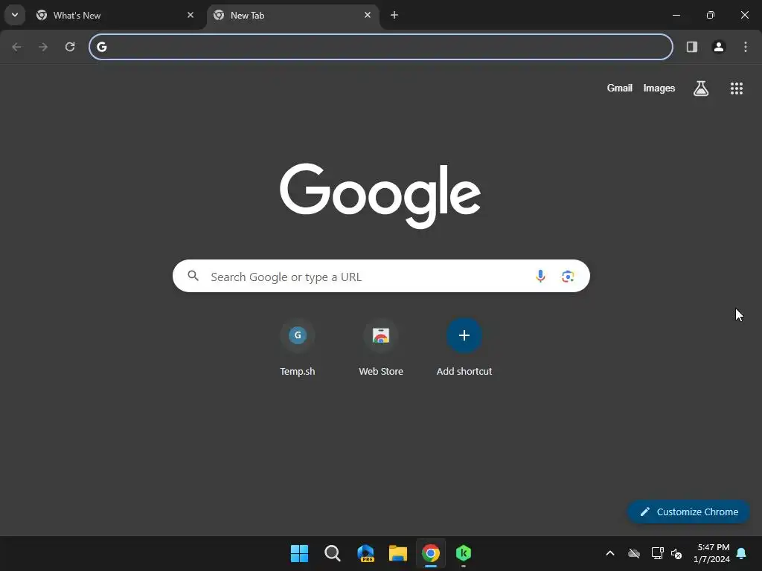Click the muted volume tray icon
Image resolution: width=762 pixels, height=571 pixels.
(x=676, y=553)
